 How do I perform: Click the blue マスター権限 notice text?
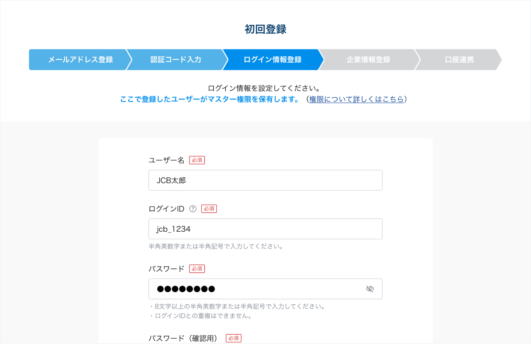click(x=210, y=99)
